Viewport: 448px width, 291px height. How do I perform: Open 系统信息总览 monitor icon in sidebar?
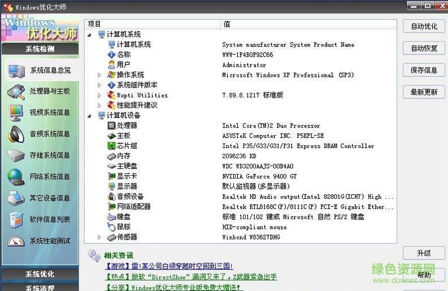[x=16, y=71]
